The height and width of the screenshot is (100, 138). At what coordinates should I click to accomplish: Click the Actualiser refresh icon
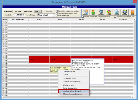pyautogui.click(x=117, y=12)
